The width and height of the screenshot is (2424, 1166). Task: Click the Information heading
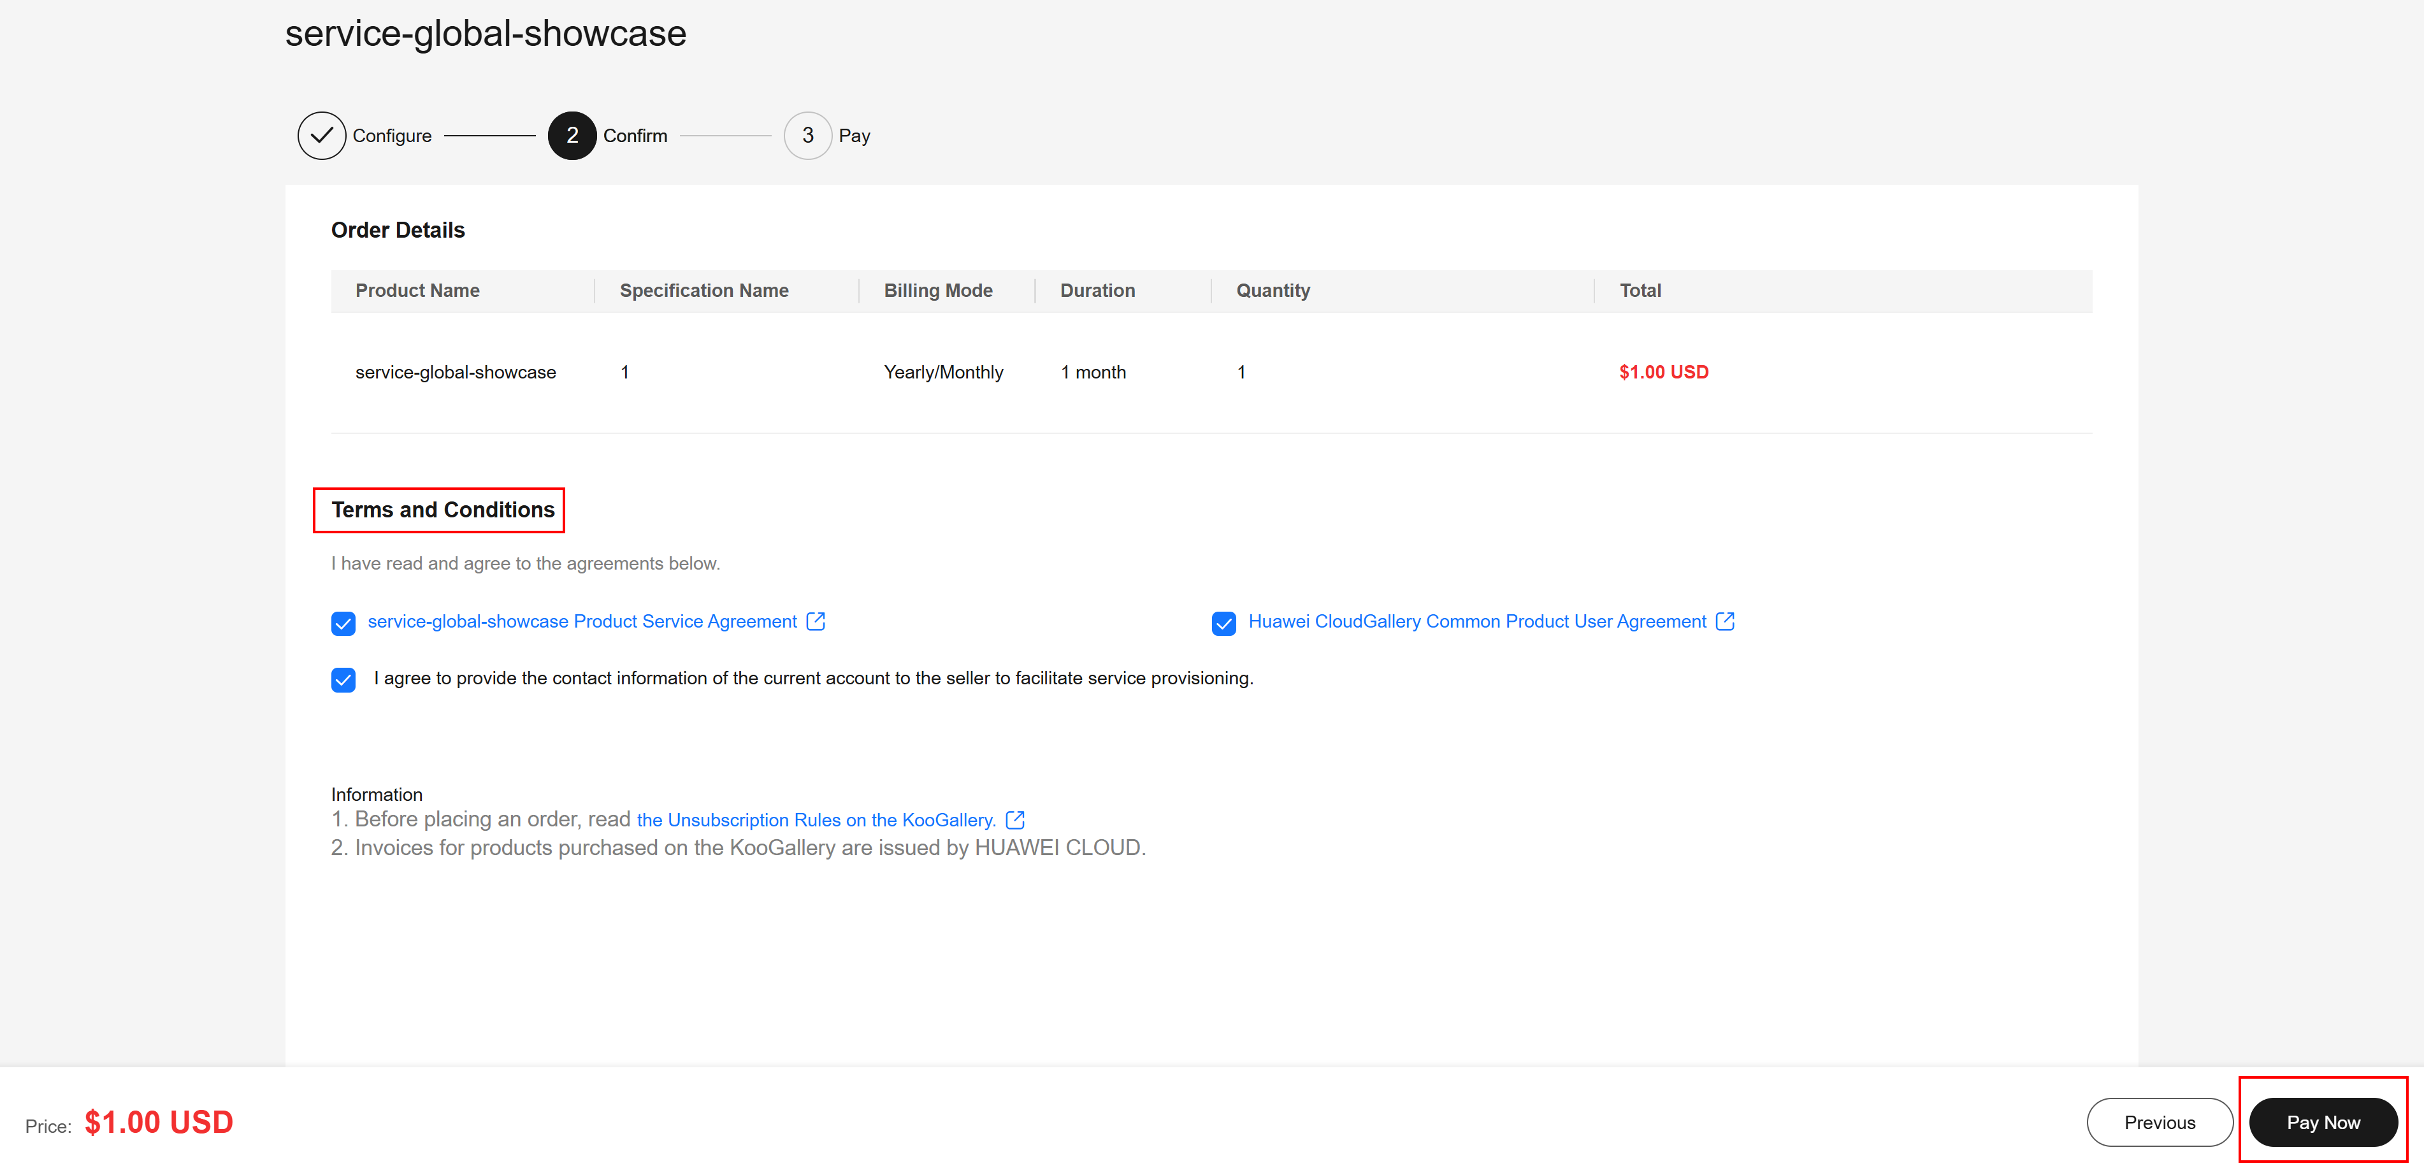[377, 795]
